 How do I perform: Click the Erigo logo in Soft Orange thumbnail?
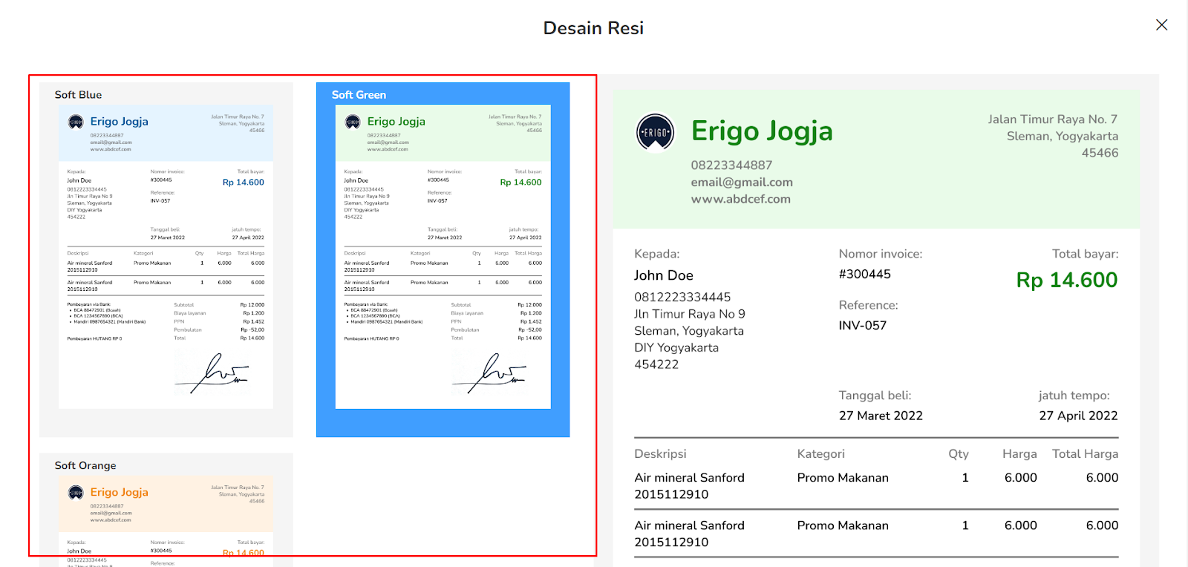[x=76, y=493]
